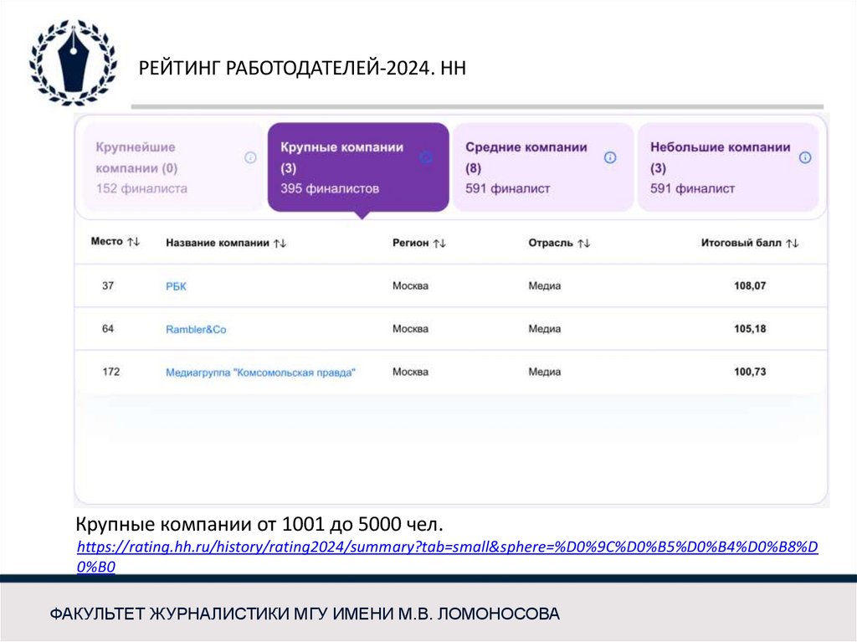Viewport: 857px width, 642px height.
Task: Sort by Название компании arrows
Action: [280, 243]
